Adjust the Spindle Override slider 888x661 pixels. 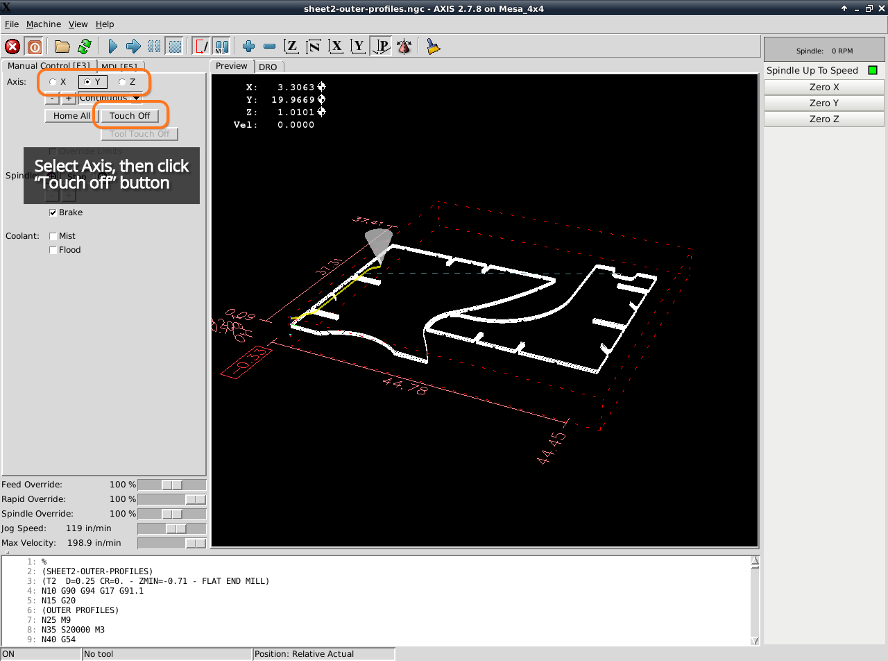(x=172, y=514)
